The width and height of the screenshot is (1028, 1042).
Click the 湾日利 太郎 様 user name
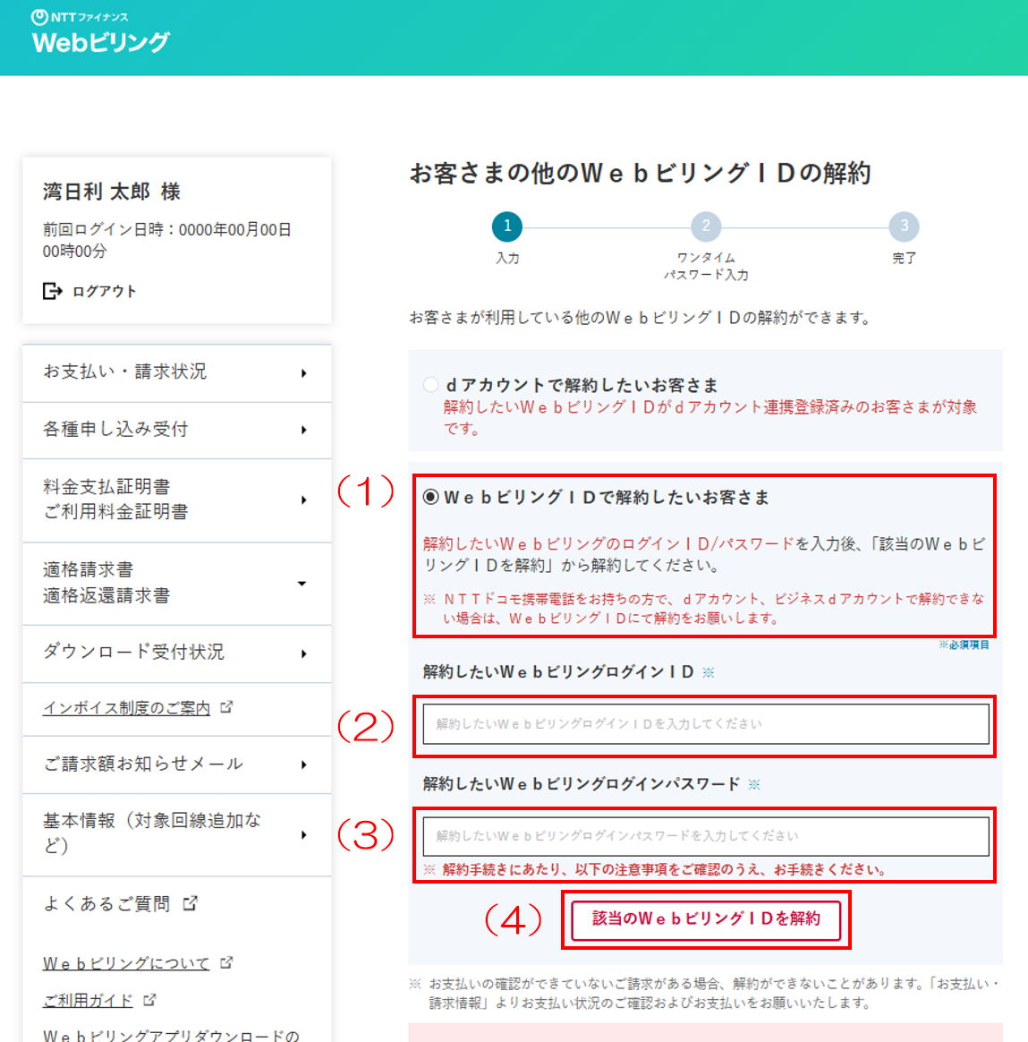tap(112, 192)
